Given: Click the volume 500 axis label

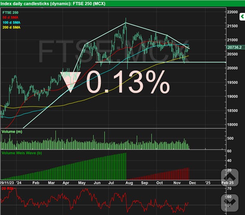Looking at the screenshot, I should (230, 138).
